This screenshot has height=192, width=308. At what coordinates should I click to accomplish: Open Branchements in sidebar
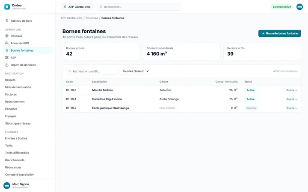(x=15, y=160)
